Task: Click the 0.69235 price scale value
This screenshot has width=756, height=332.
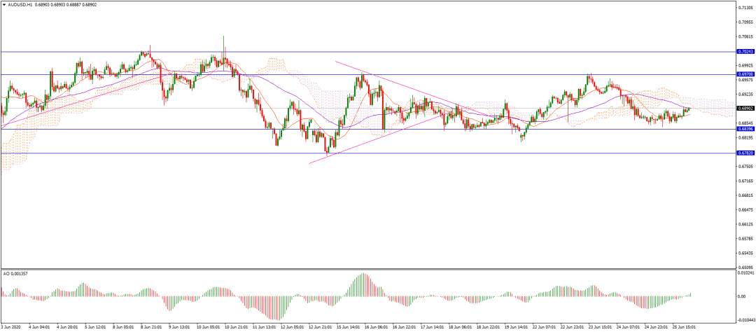Action: coord(745,95)
